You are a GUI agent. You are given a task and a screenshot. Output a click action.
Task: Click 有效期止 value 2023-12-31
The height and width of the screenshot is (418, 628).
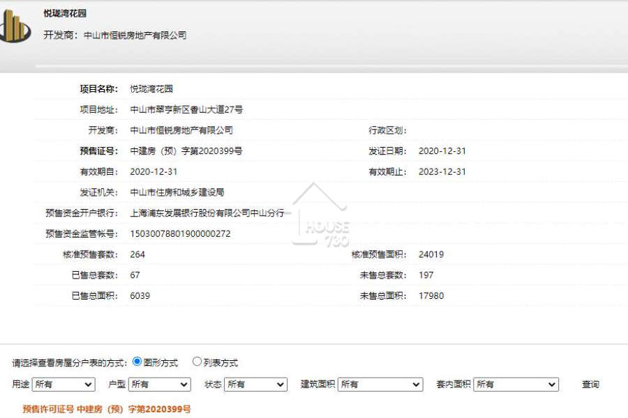click(442, 172)
